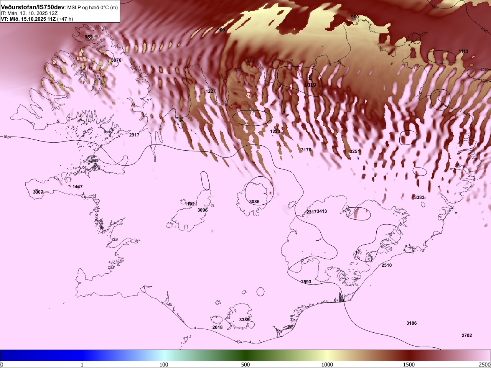Click the 'IT: Mán. 13. 10. 2025 12Z' line
This screenshot has width=491, height=368.
pyautogui.click(x=29, y=13)
